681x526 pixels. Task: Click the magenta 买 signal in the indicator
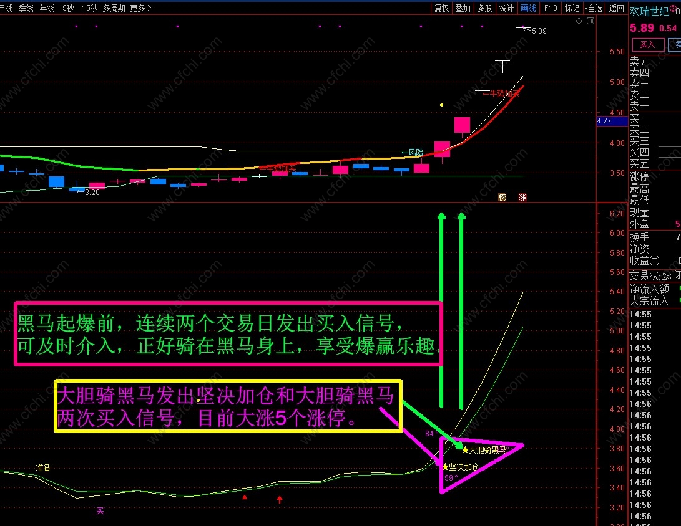pyautogui.click(x=100, y=511)
